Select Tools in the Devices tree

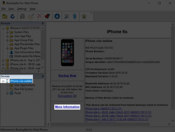tap(17, 93)
